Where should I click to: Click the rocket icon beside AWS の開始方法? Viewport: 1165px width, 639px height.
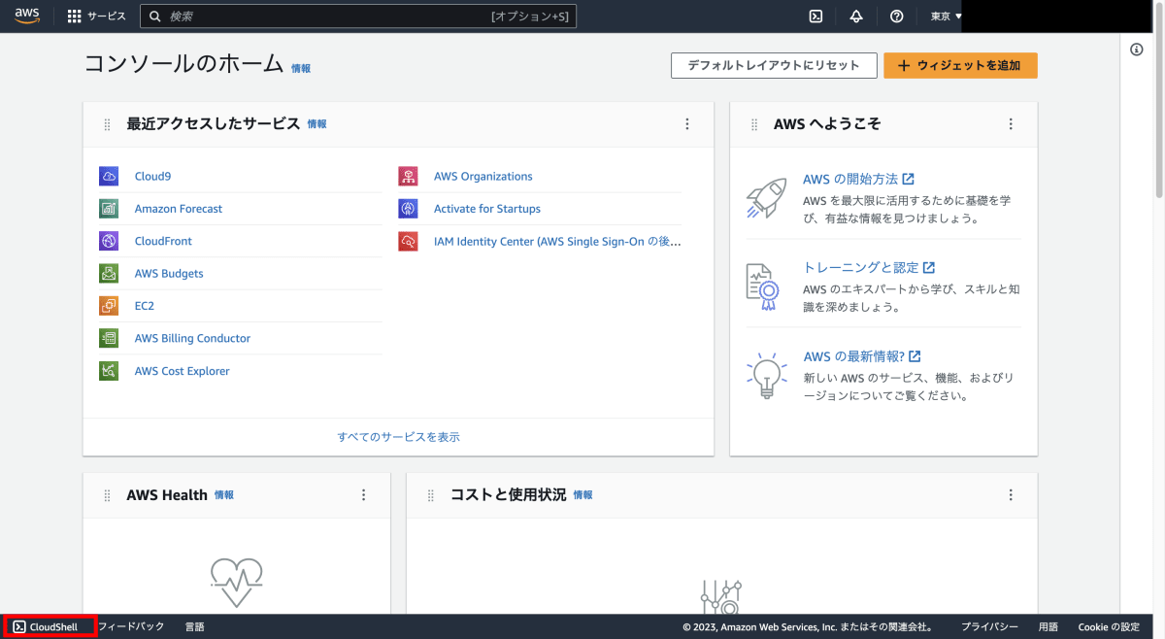click(766, 197)
